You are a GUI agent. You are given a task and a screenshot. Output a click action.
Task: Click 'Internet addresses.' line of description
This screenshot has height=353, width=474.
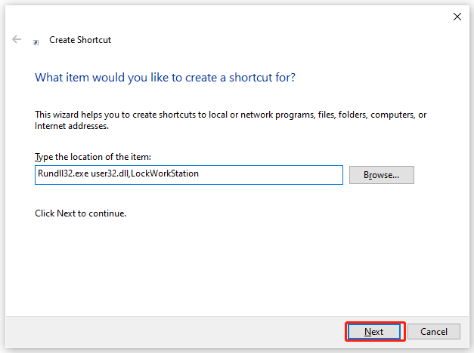tap(72, 126)
